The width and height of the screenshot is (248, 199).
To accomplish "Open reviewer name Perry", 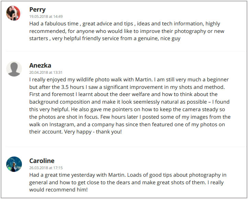I will coord(37,10).
